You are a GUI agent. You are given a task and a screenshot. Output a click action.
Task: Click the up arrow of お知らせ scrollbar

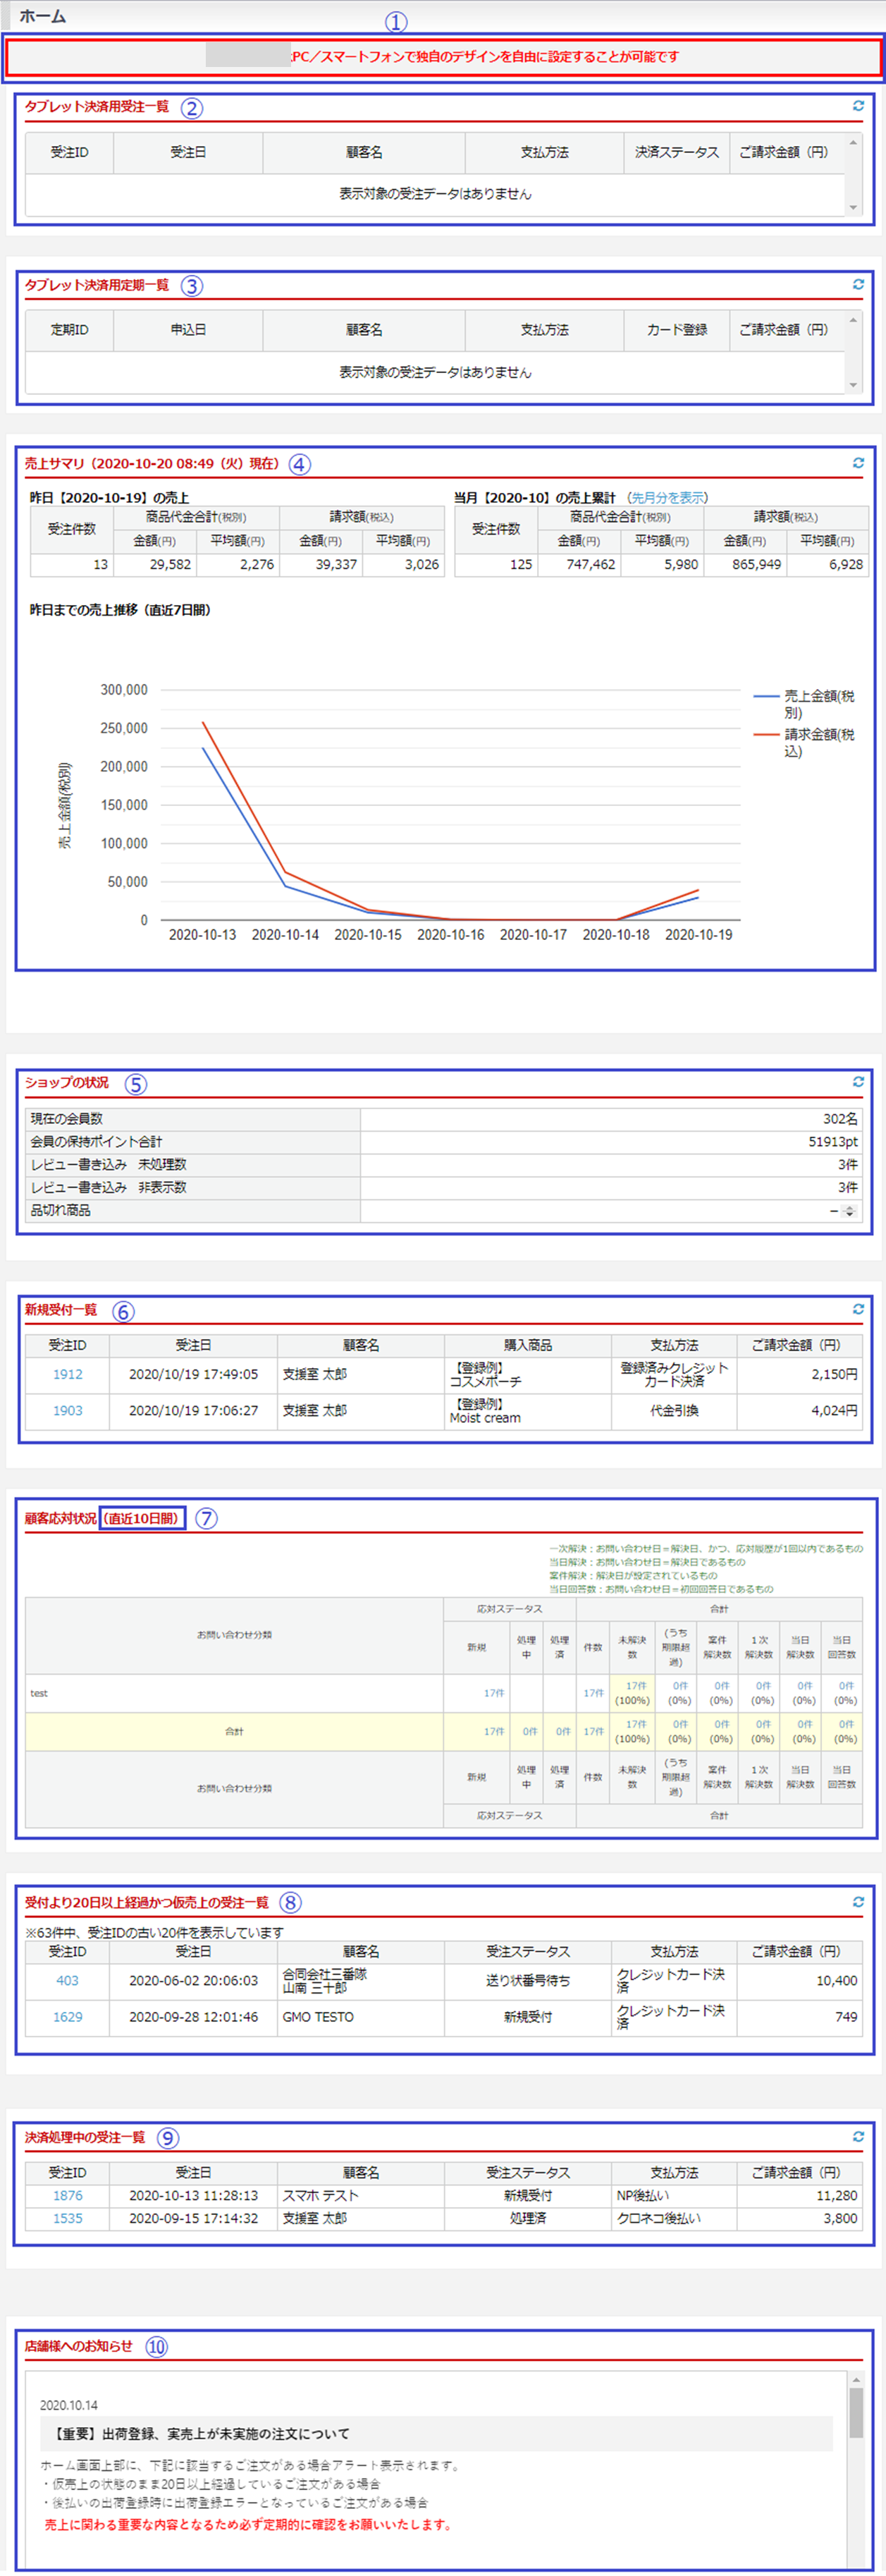[856, 2379]
